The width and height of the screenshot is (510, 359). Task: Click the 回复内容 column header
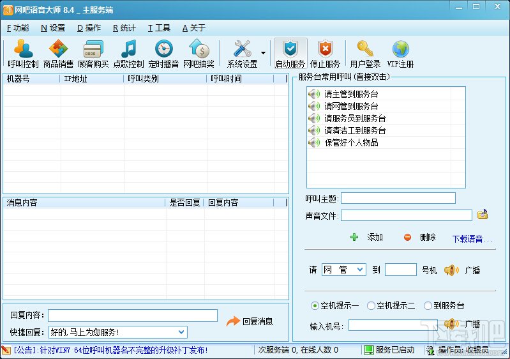coord(239,202)
